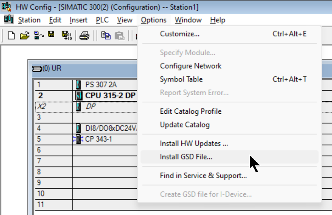The width and height of the screenshot is (332, 215).
Task: Open the Help menu
Action: (217, 20)
